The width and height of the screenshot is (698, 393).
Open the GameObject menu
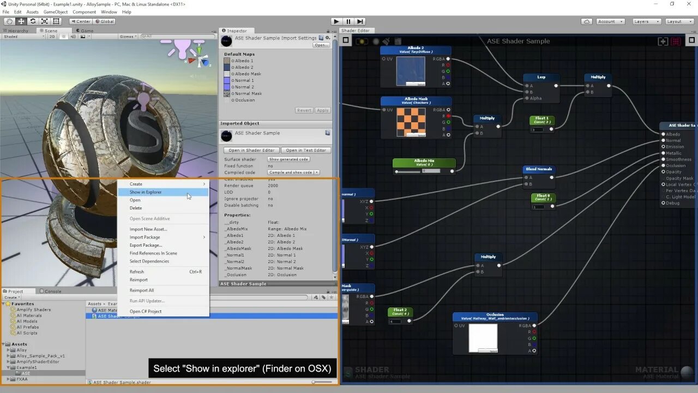(x=56, y=12)
